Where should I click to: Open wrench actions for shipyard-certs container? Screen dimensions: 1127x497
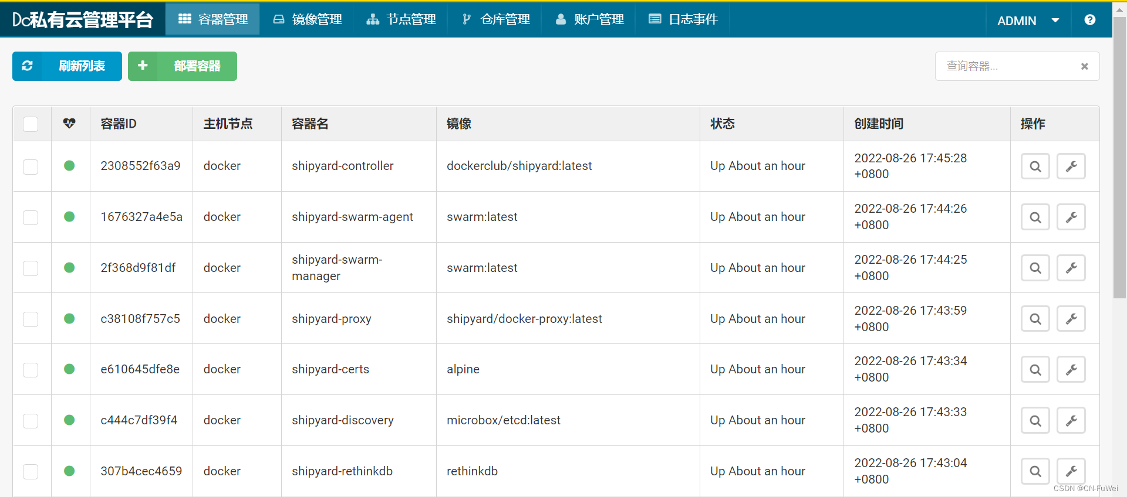[x=1071, y=370]
